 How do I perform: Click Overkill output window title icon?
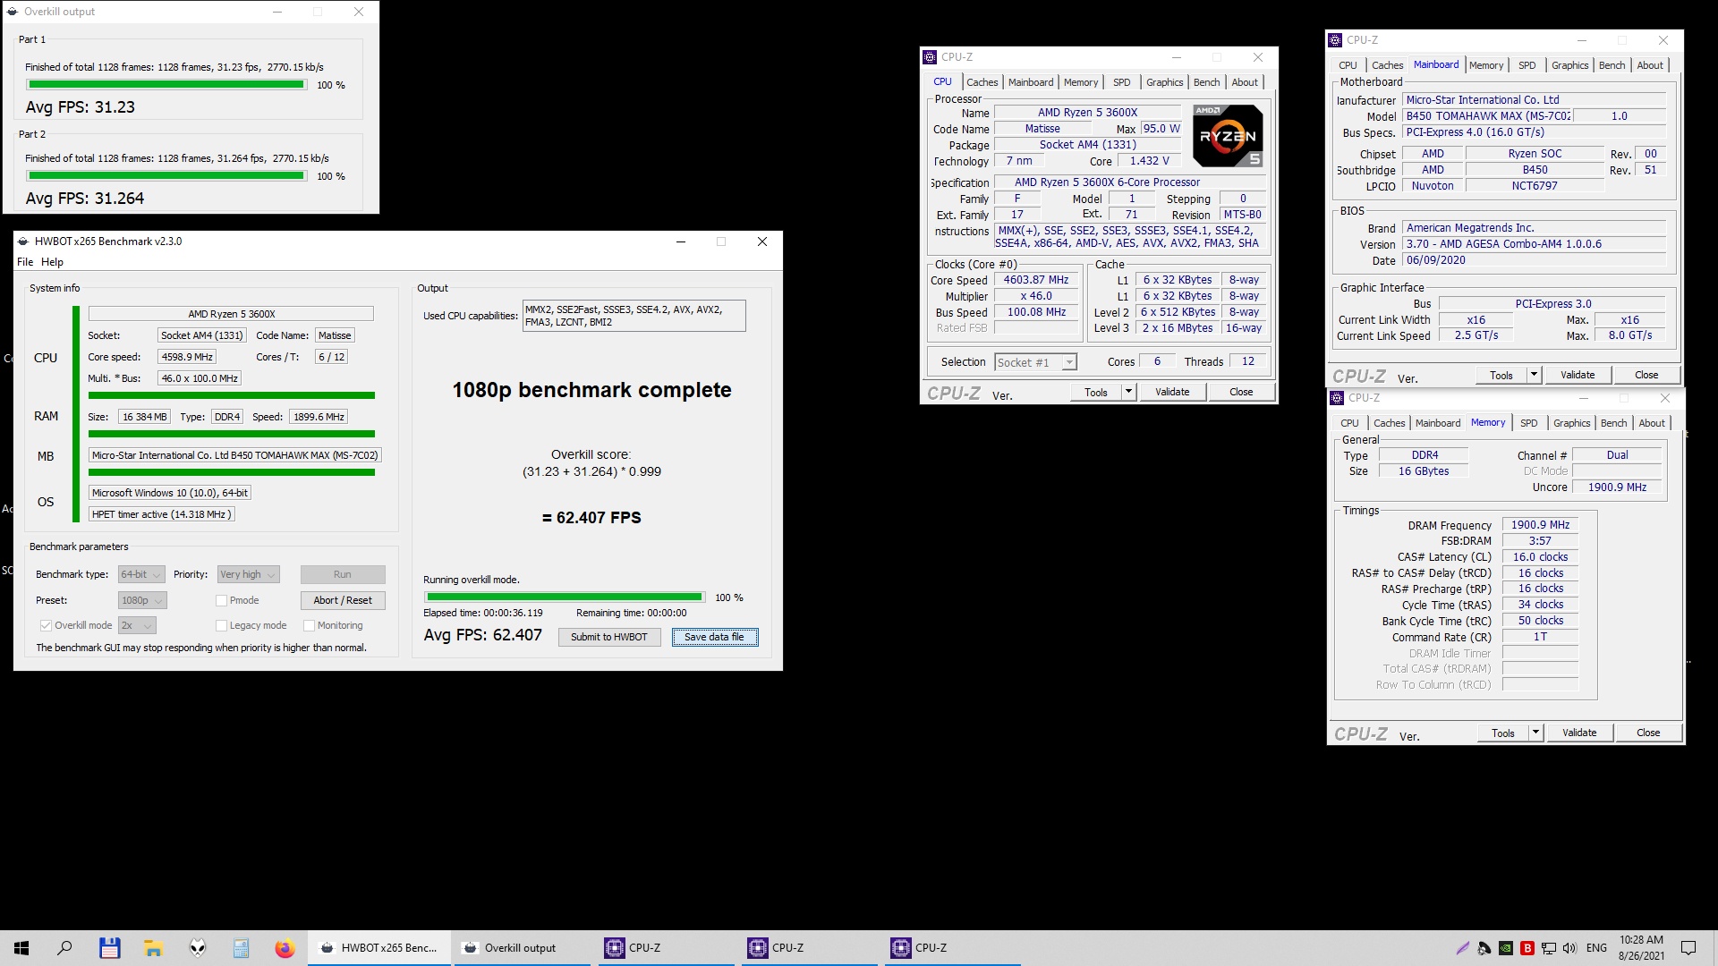(13, 12)
